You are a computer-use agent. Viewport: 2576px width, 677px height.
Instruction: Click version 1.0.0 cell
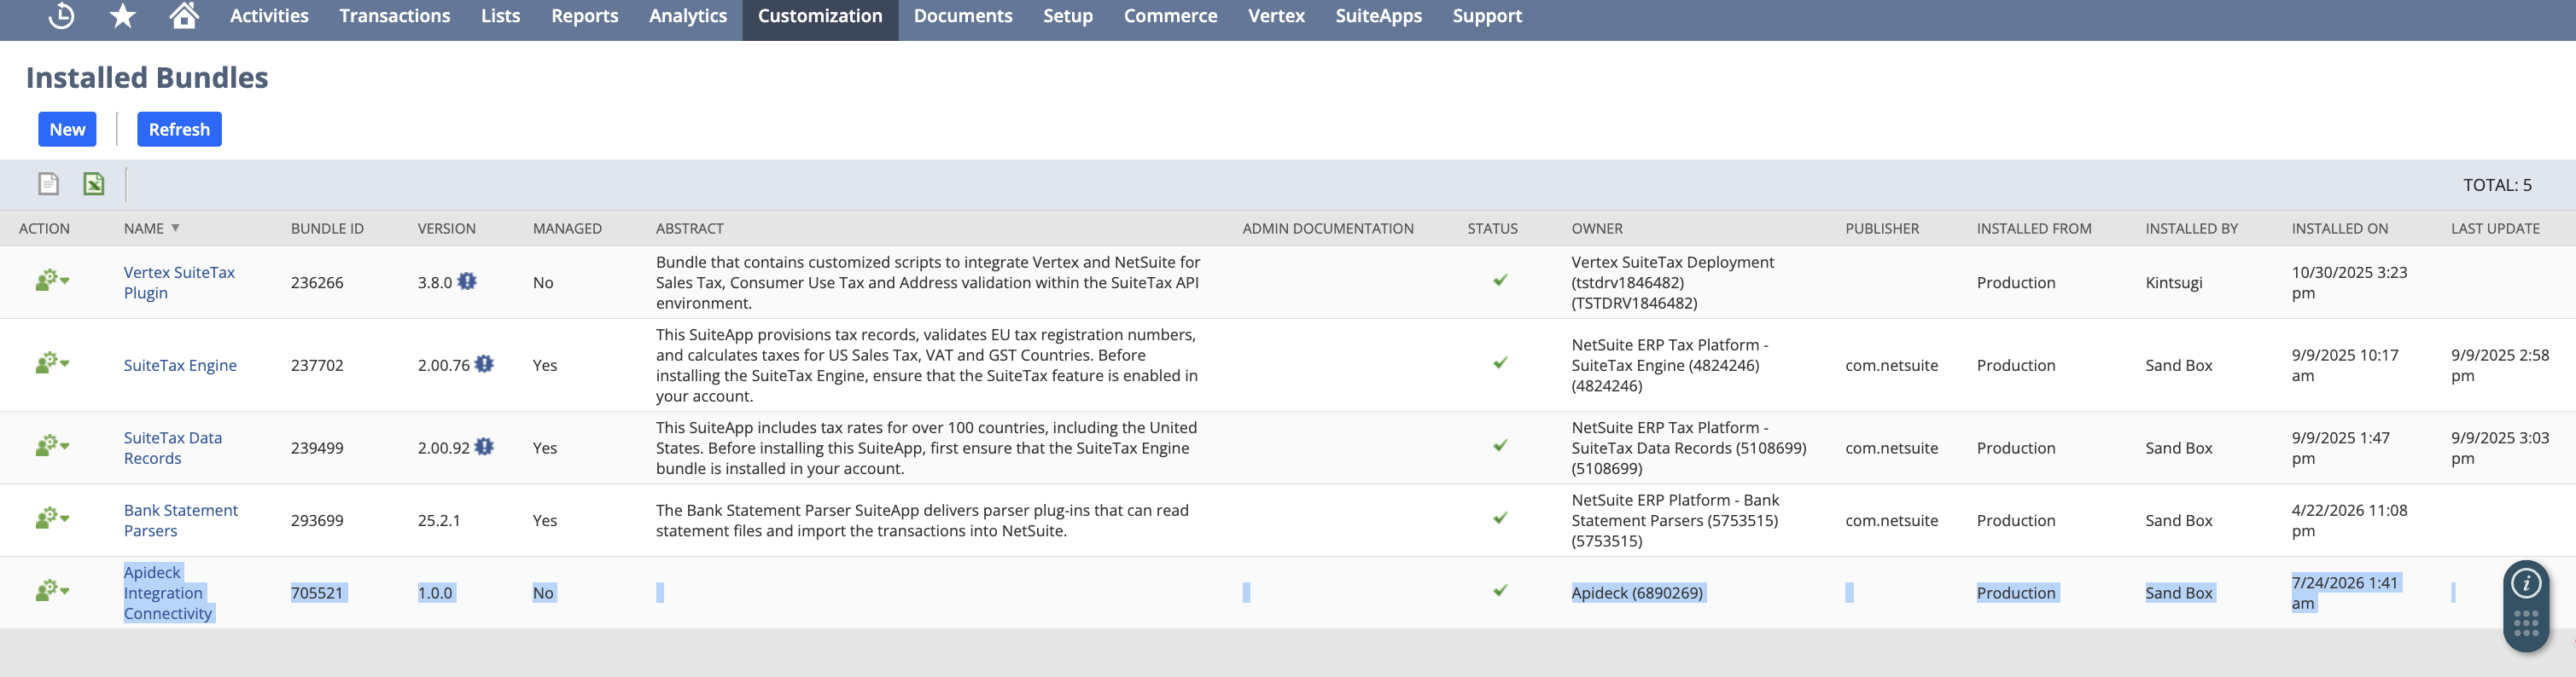[435, 593]
